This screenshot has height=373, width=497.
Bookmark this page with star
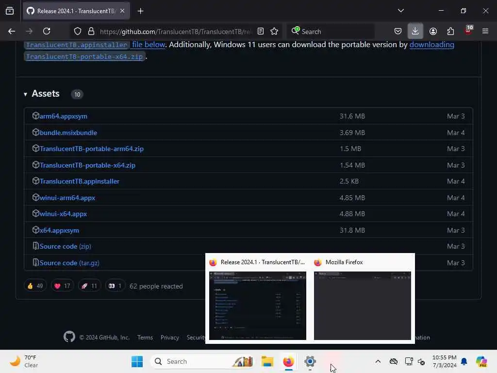click(x=274, y=31)
